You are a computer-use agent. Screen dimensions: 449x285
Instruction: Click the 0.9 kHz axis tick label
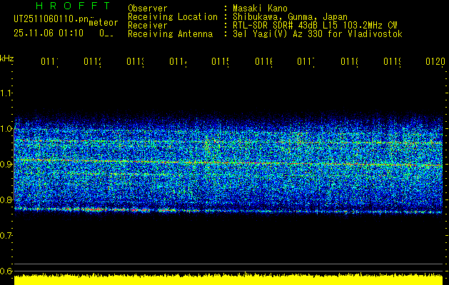tap(6, 164)
